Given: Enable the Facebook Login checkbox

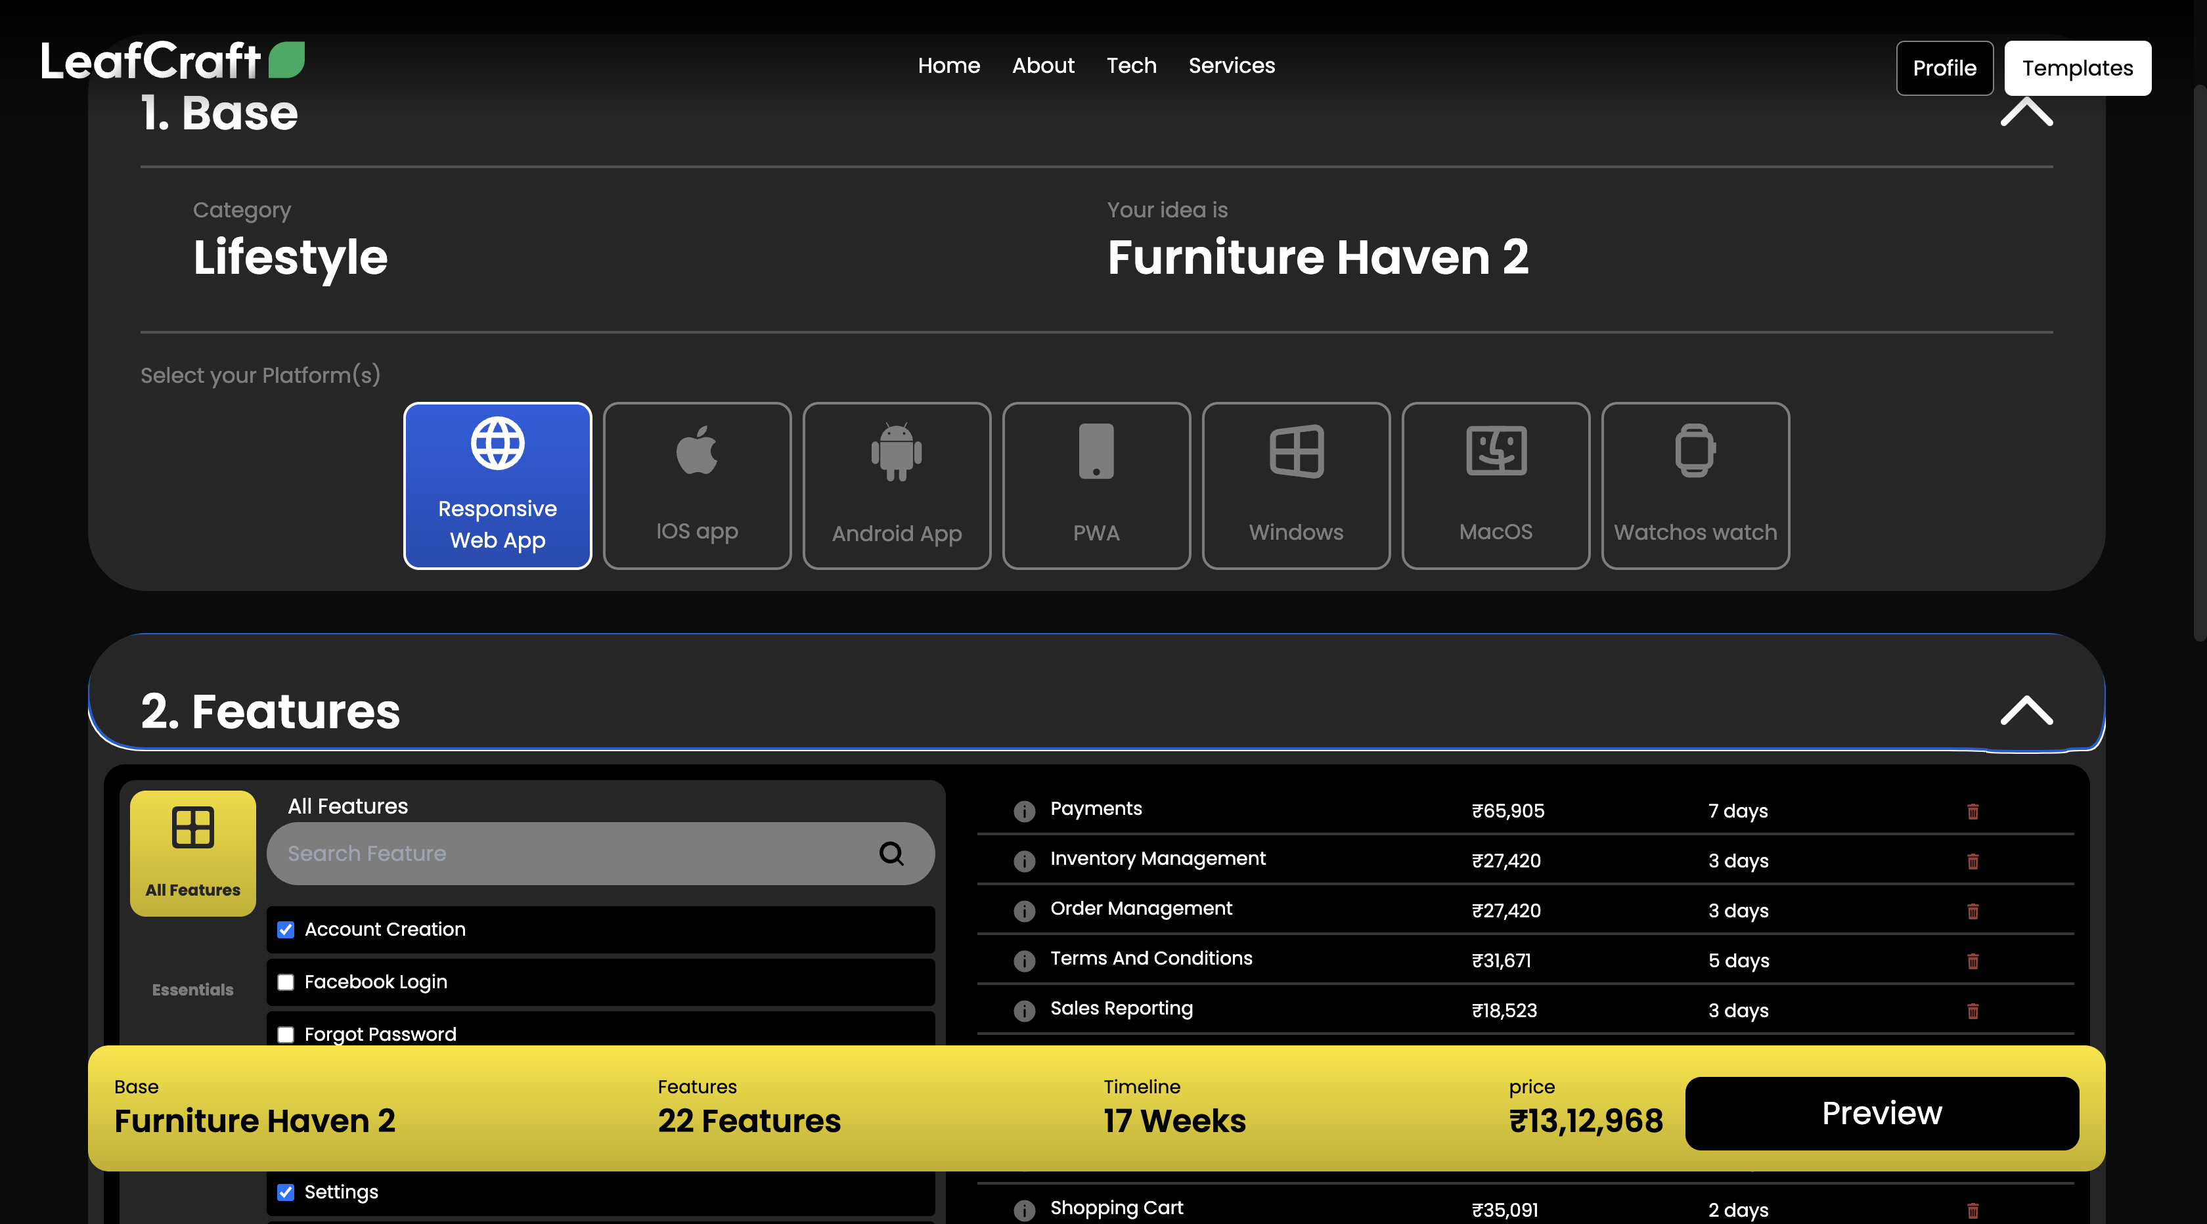Looking at the screenshot, I should [x=286, y=982].
